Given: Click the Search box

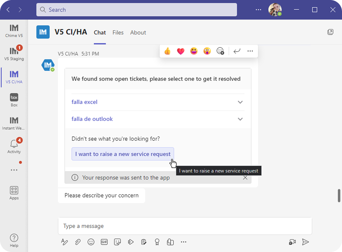Looking at the screenshot, I should [136, 9].
